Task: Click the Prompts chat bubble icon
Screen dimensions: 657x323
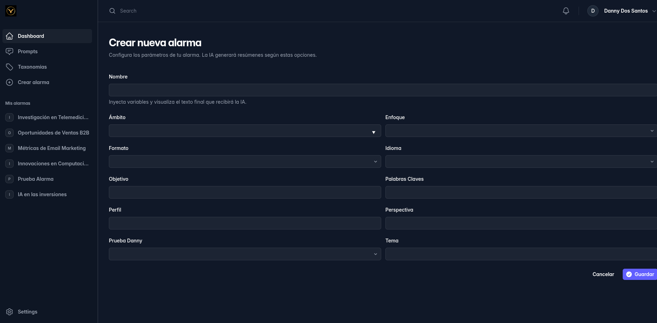Action: click(x=9, y=51)
